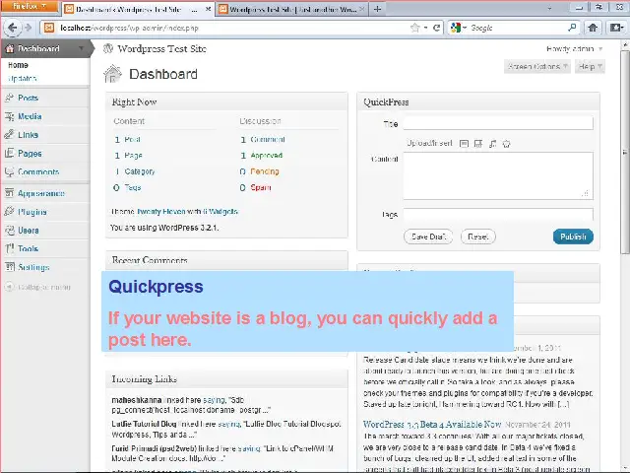This screenshot has width=630, height=473.
Task: Click the Plugins plug icon
Action: (x=9, y=212)
